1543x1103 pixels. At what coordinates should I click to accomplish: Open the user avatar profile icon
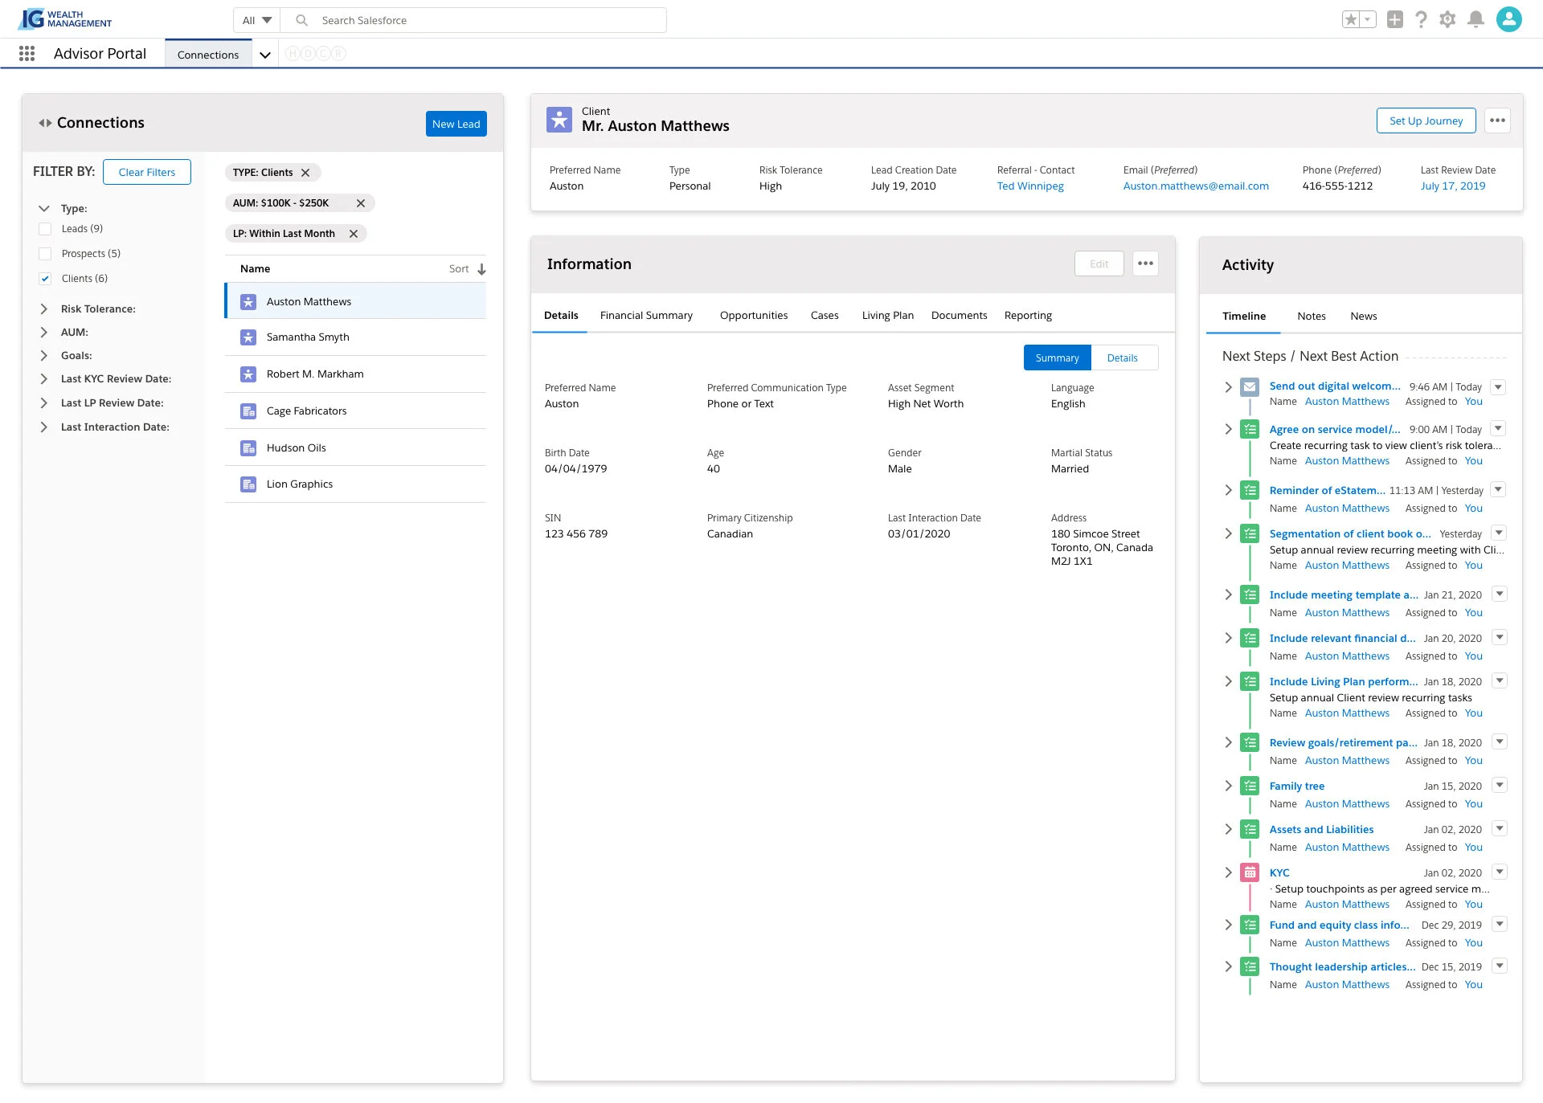coord(1508,19)
